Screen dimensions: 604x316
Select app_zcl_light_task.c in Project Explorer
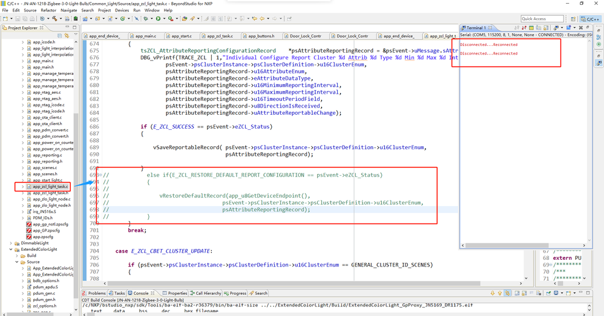tap(50, 187)
